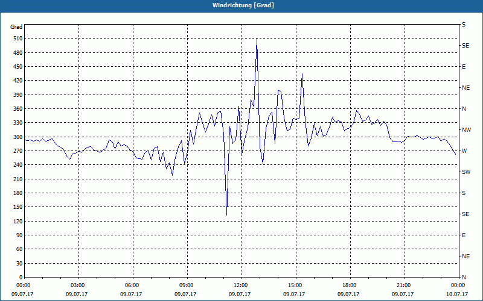Click the 90 y-axis label
Screen dimensions: 483x301
point(20,235)
